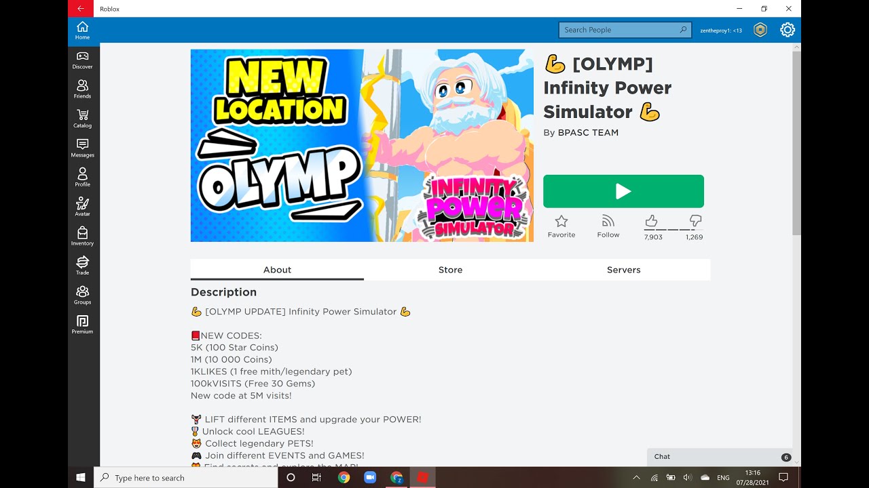Click the taskbar search box
Viewport: 869px width, 488px height.
point(186,477)
